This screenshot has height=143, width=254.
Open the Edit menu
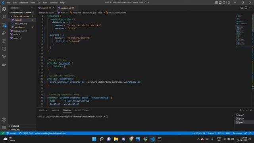point(15,2)
